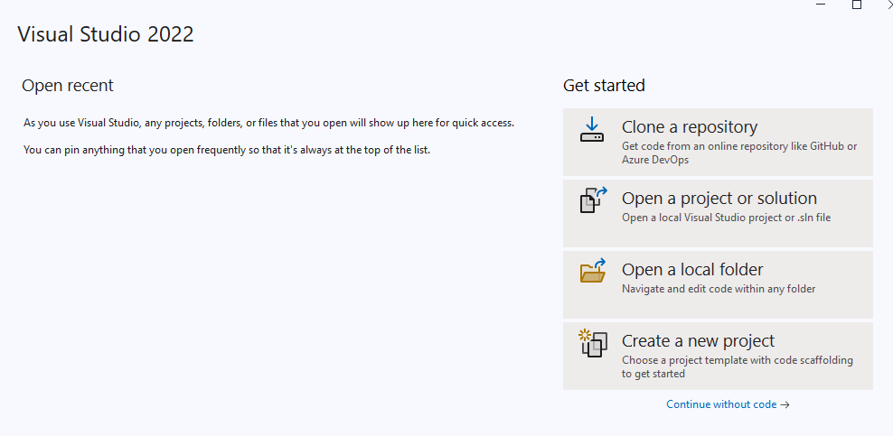Click the Open recent heading

(x=68, y=86)
